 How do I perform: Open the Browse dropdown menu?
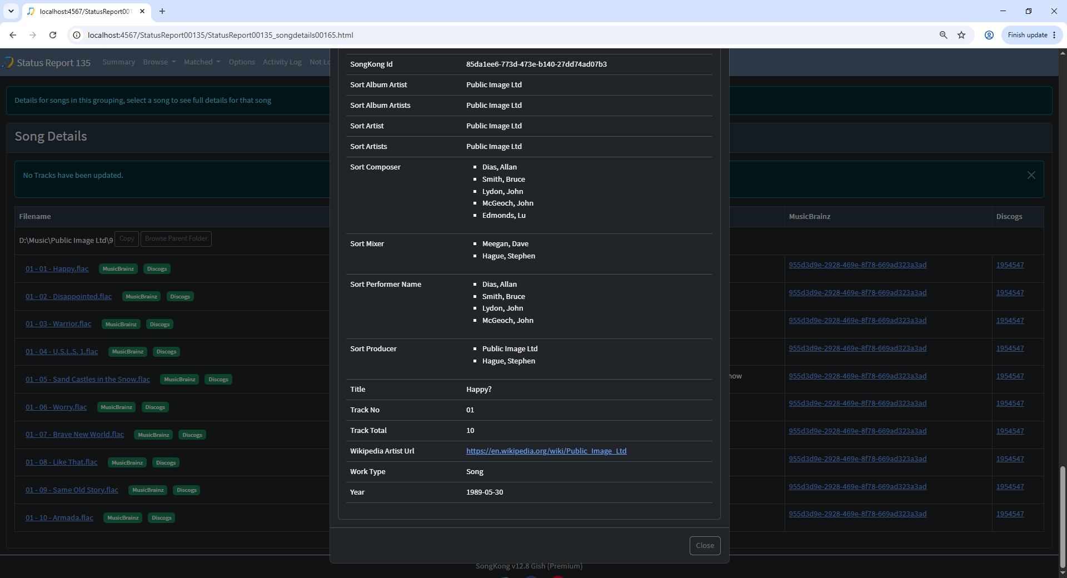159,62
